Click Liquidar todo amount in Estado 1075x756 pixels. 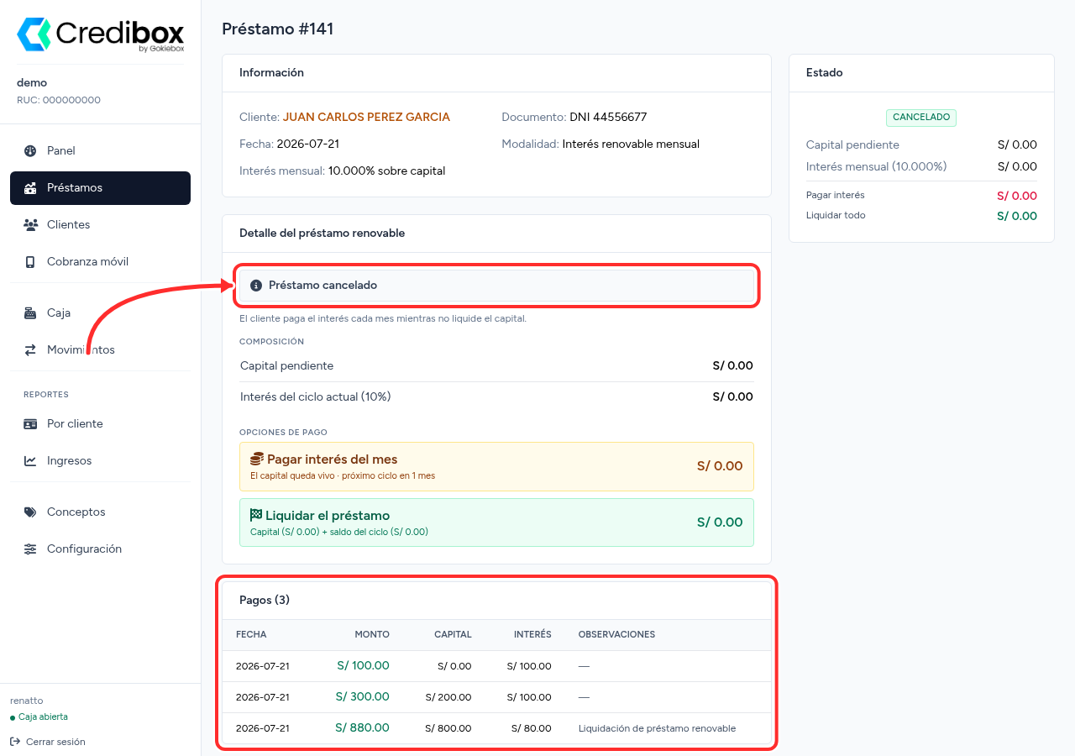(x=1017, y=216)
